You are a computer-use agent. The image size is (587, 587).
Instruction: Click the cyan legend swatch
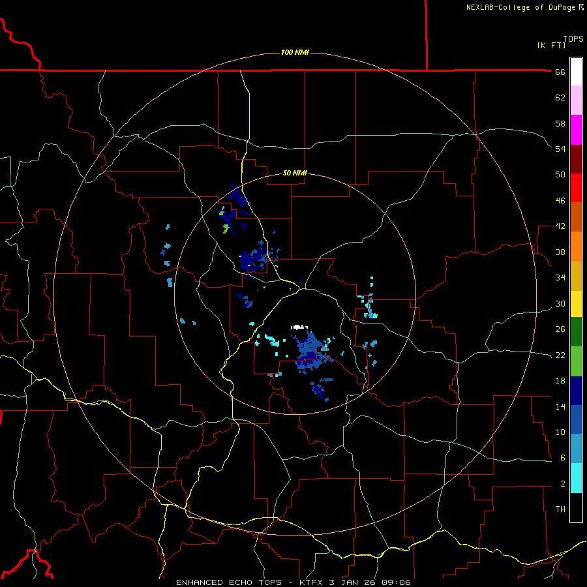pyautogui.click(x=576, y=478)
